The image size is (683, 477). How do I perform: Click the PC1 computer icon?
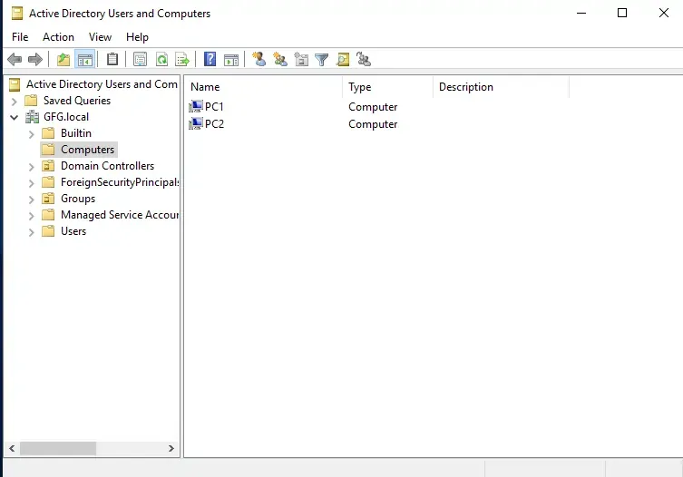(x=196, y=106)
